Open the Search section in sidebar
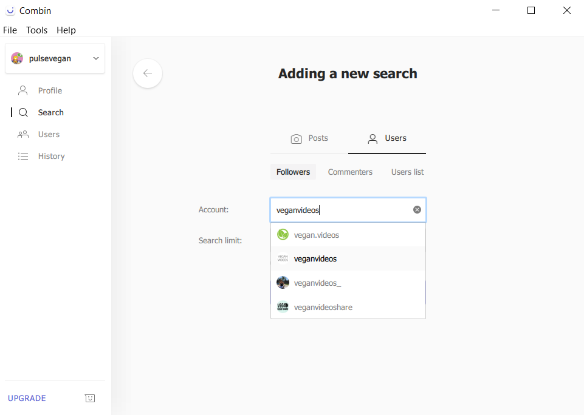584x415 pixels. point(50,112)
